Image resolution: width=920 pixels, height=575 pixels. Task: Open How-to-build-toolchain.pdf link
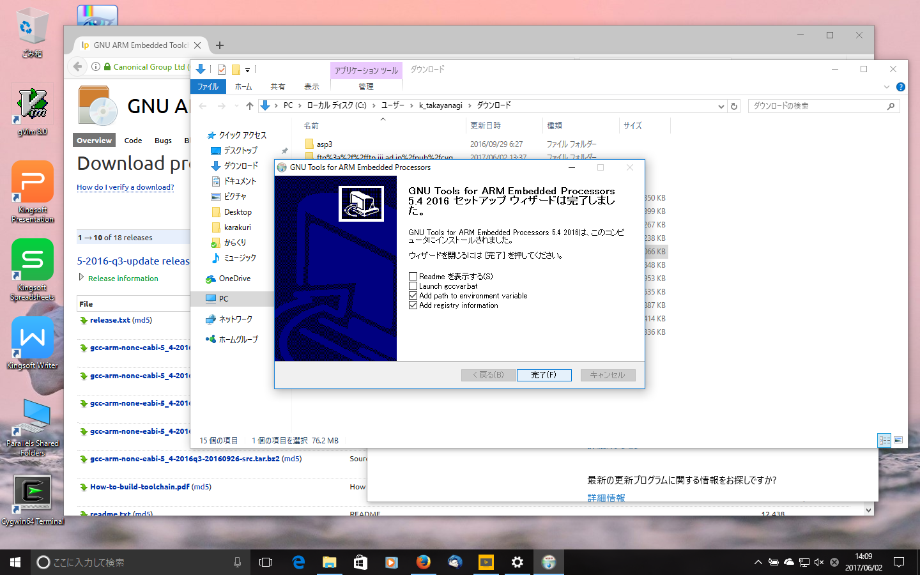pos(139,487)
